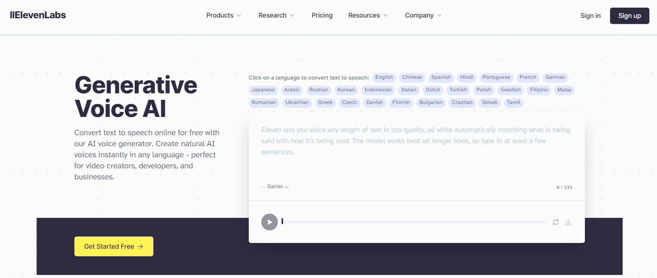This screenshot has height=278, width=657.
Task: Select the Danish language chip
Action: pyautogui.click(x=374, y=102)
